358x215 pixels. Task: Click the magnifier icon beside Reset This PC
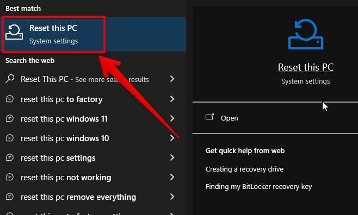click(10, 79)
